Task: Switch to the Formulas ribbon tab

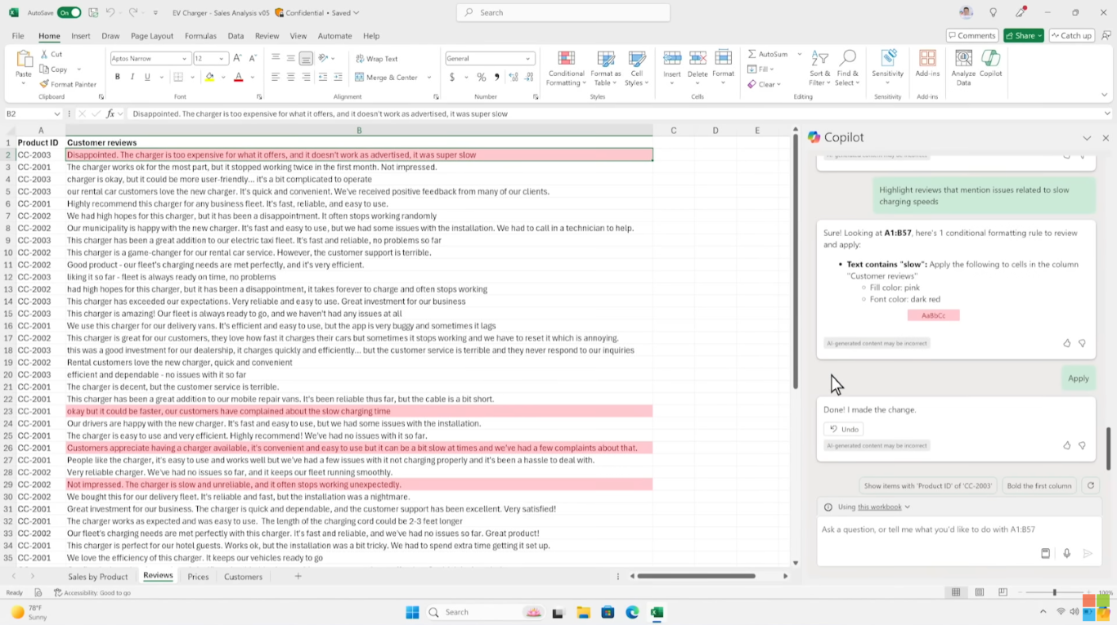Action: [x=200, y=36]
